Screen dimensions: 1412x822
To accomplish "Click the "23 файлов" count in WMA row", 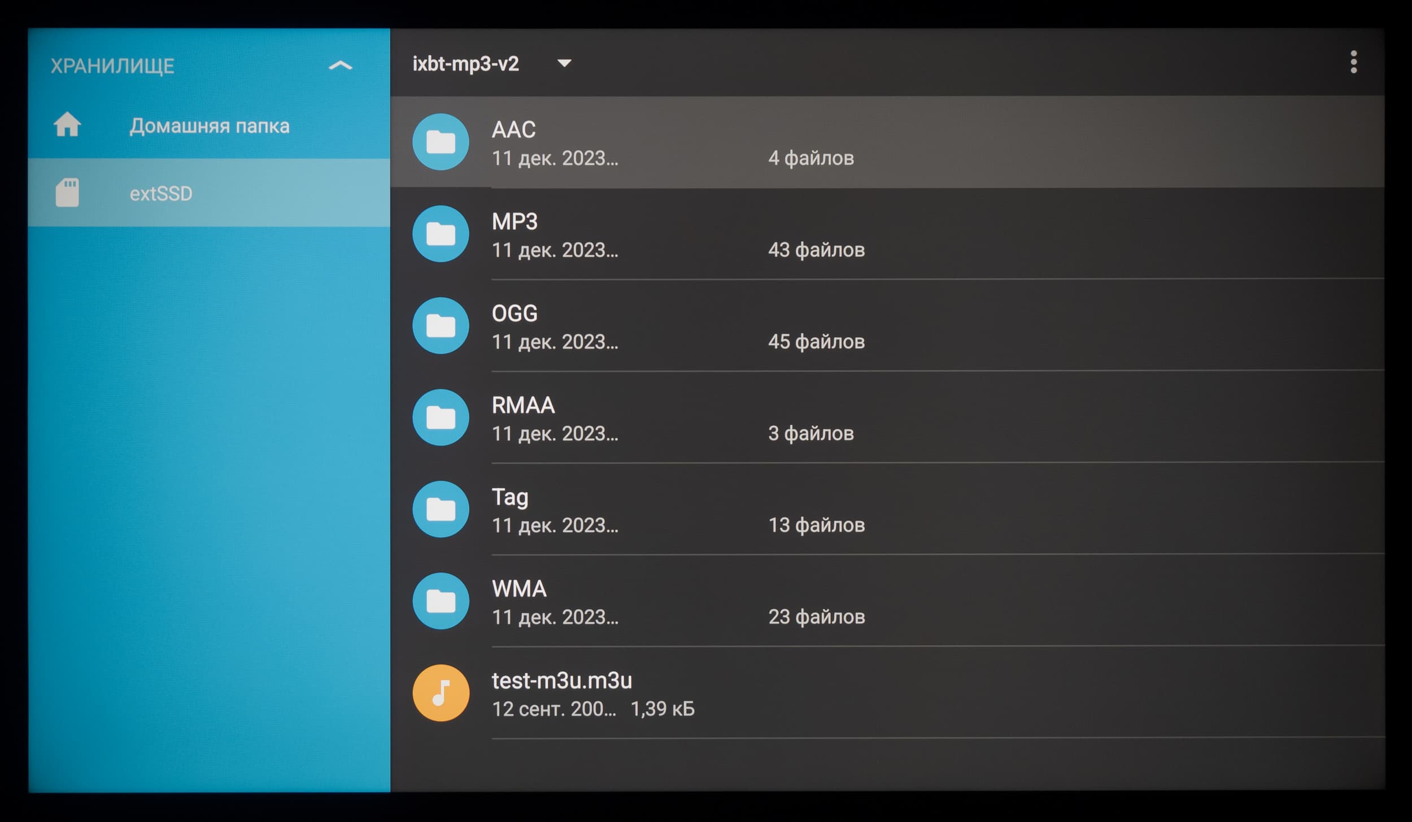I will pyautogui.click(x=816, y=617).
